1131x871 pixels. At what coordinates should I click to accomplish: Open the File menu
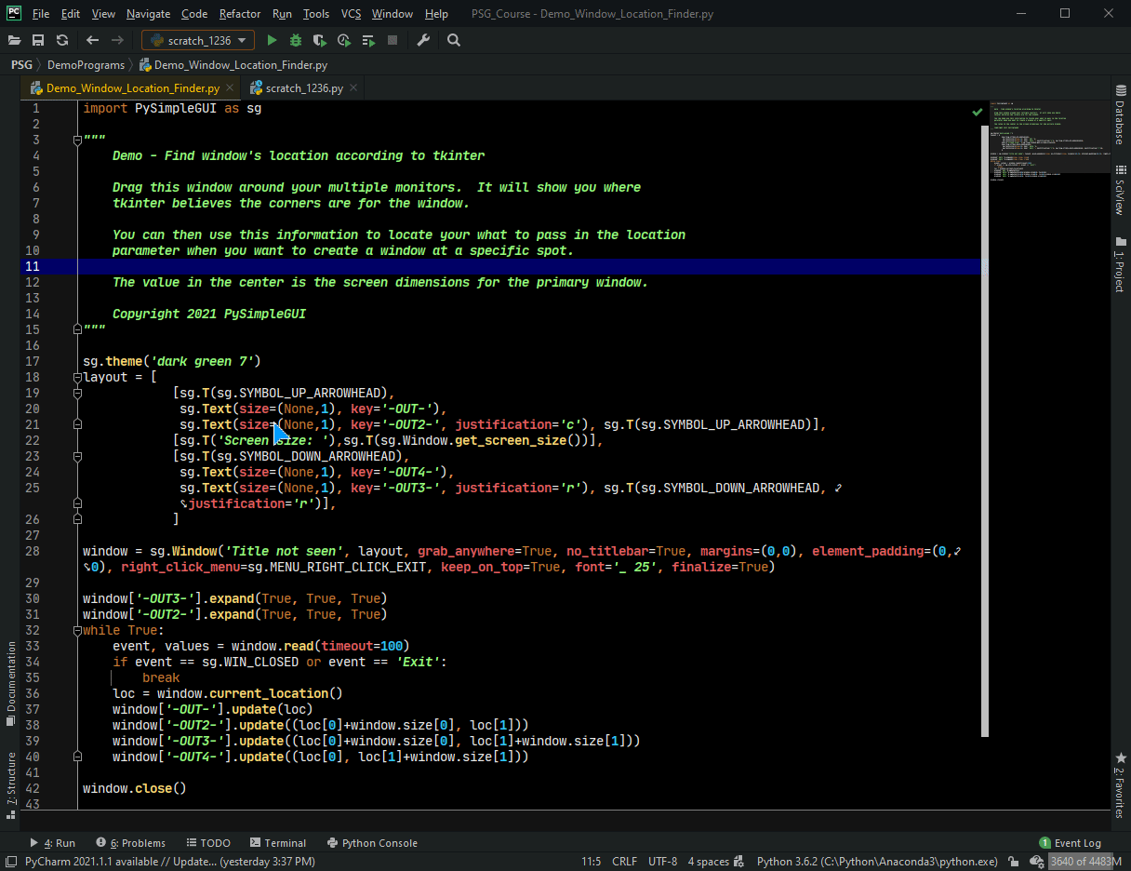click(x=41, y=14)
